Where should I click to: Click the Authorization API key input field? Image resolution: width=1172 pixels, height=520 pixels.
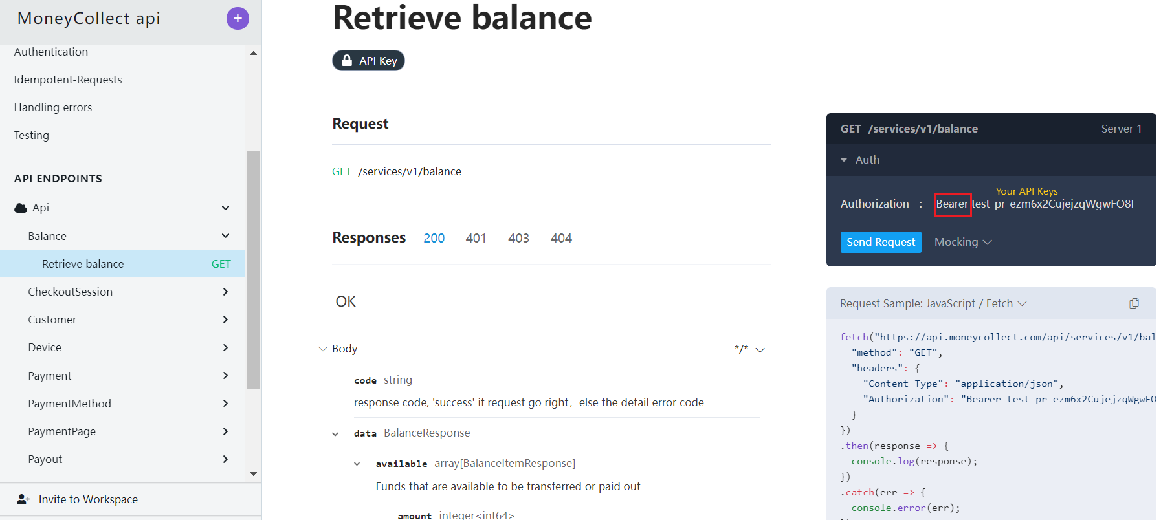tap(1052, 204)
